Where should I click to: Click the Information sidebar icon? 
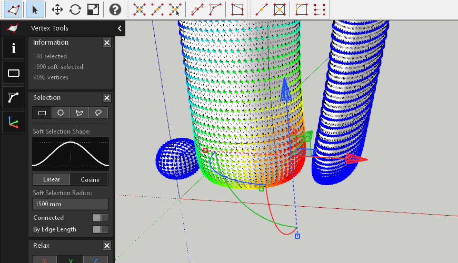14,48
